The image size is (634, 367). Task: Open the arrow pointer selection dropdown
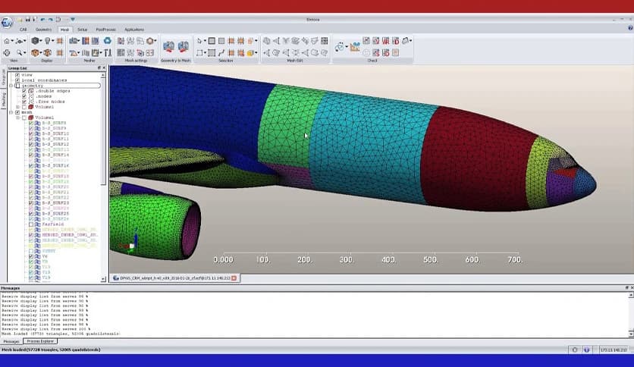pyautogui.click(x=204, y=41)
